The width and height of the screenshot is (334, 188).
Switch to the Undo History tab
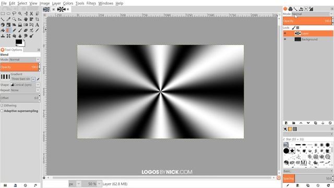coord(301,9)
